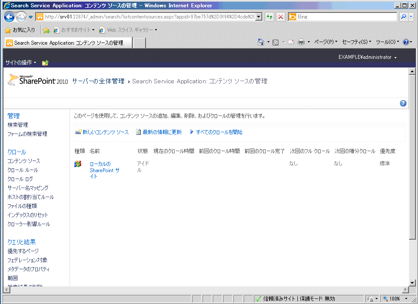
Task: Open the ページ(P) menu
Action: click(x=326, y=42)
